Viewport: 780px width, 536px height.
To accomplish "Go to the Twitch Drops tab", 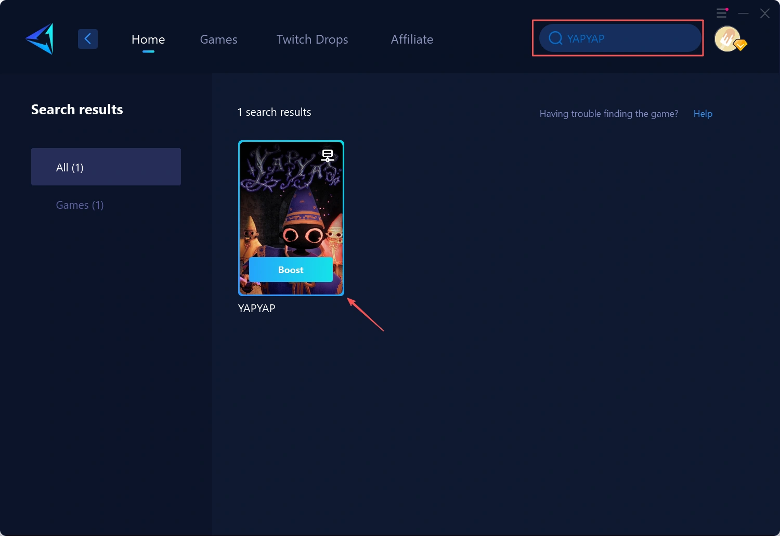I will [x=312, y=39].
